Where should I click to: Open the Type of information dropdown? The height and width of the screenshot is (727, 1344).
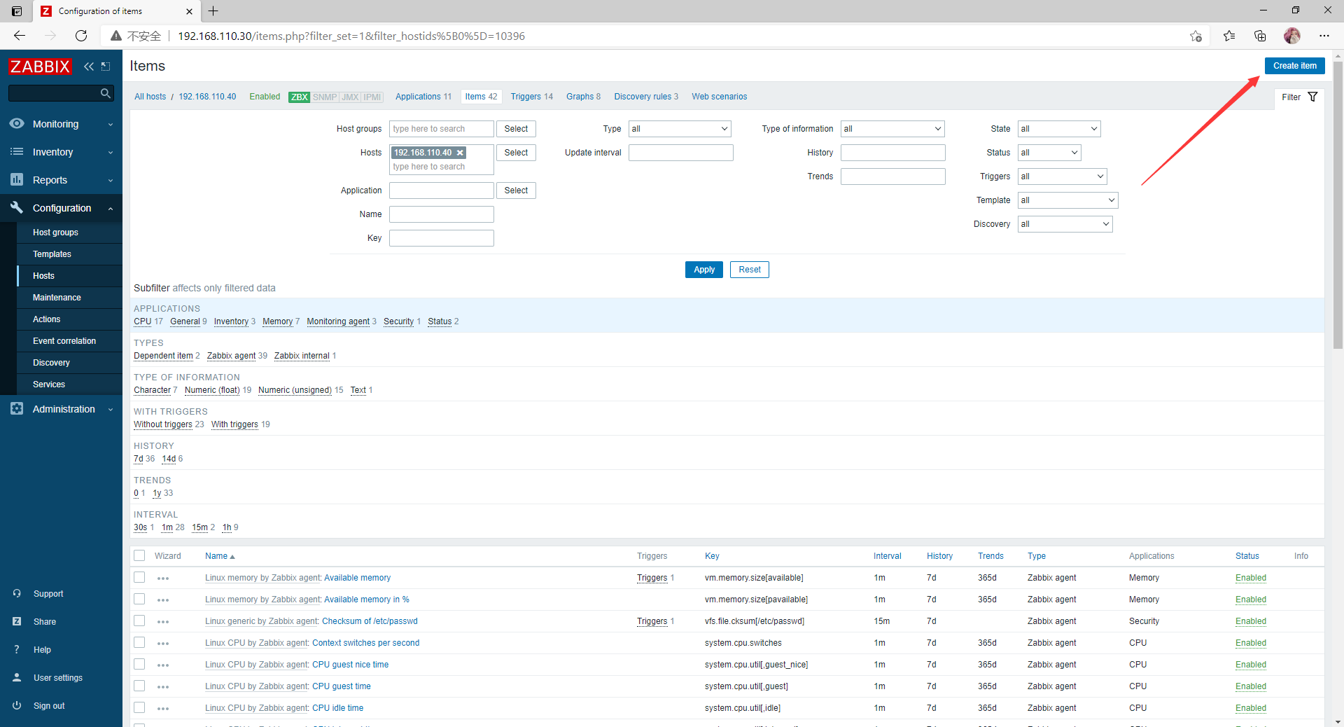892,129
